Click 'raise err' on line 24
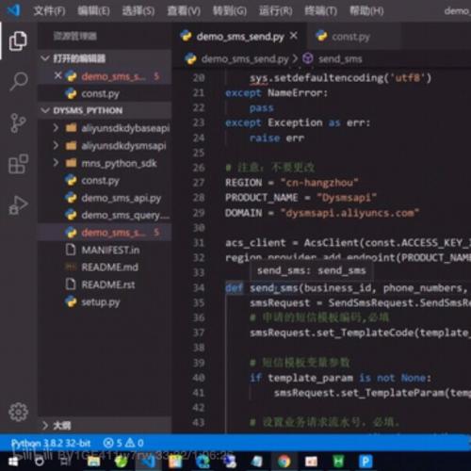This screenshot has width=471, height=471. (x=277, y=138)
